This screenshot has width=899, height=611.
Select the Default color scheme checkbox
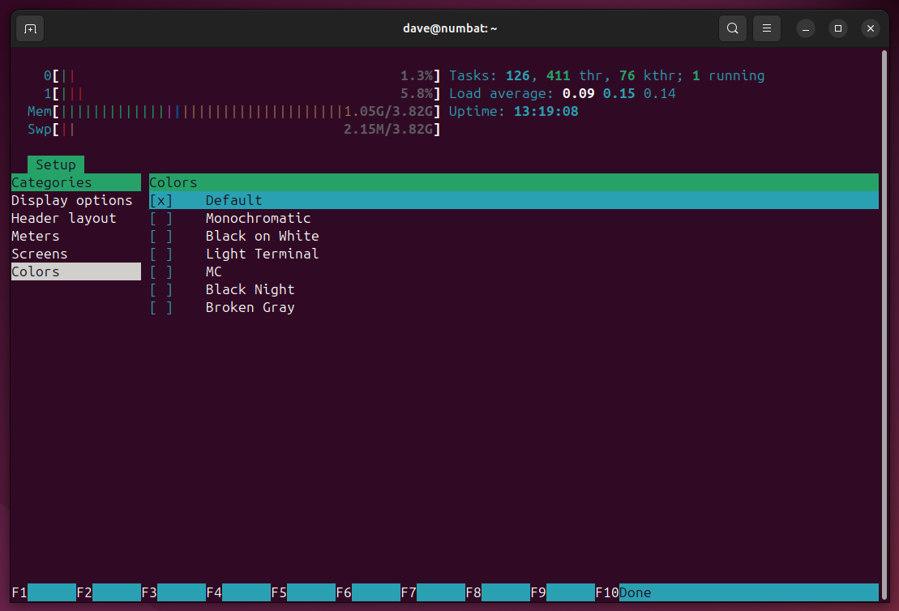pyautogui.click(x=161, y=201)
